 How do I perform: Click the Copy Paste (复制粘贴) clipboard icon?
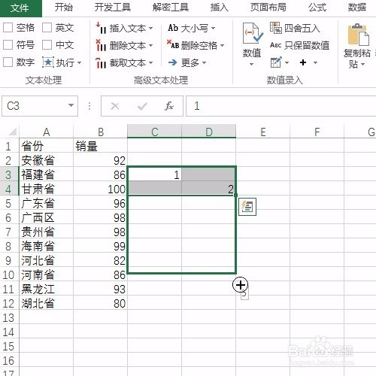click(358, 35)
